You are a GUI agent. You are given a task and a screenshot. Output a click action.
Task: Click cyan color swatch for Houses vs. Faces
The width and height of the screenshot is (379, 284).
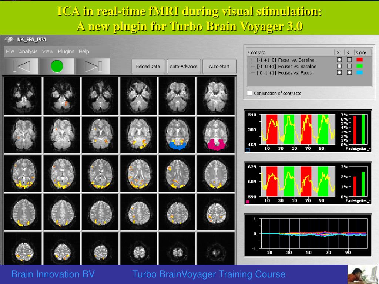360,72
